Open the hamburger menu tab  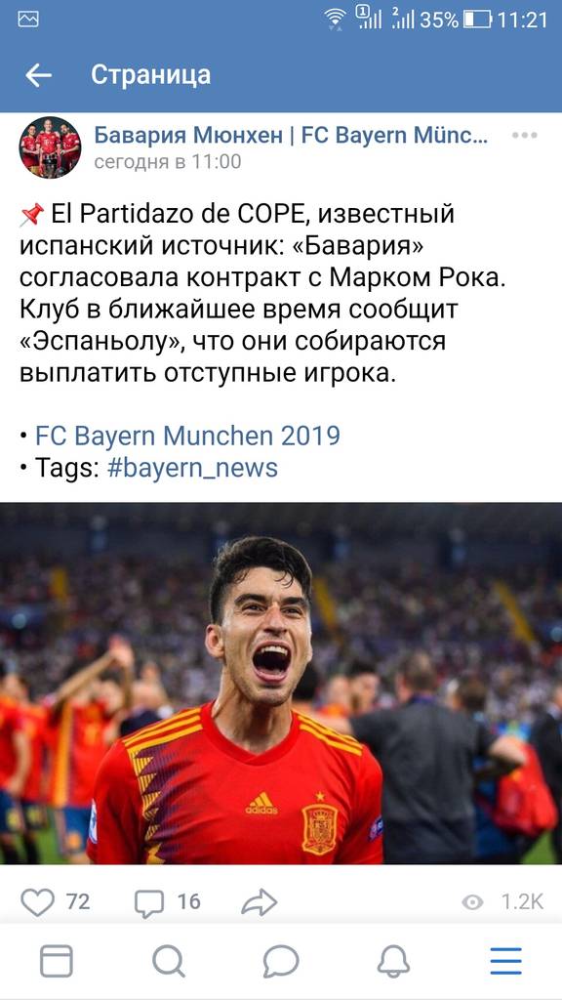pos(506,961)
